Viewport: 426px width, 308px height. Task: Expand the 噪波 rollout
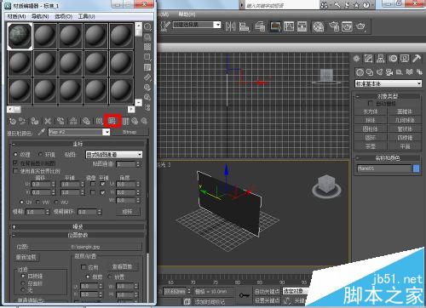coord(78,226)
